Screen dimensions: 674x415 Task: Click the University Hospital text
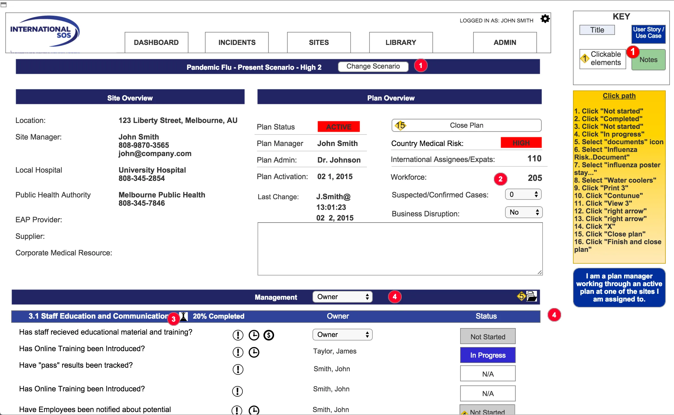coord(152,170)
